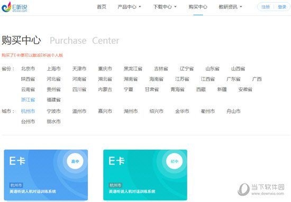Select city 衢州市
This screenshot has height=202, width=291.
coord(208,111)
